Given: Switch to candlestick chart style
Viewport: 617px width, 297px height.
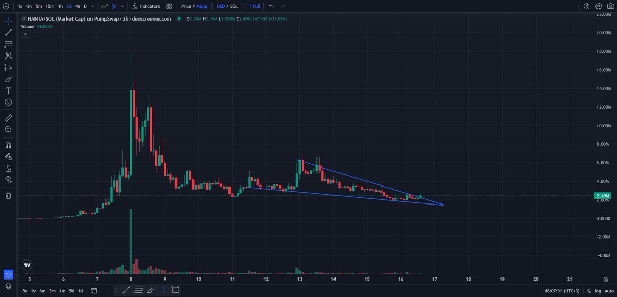Looking at the screenshot, I should 114,6.
